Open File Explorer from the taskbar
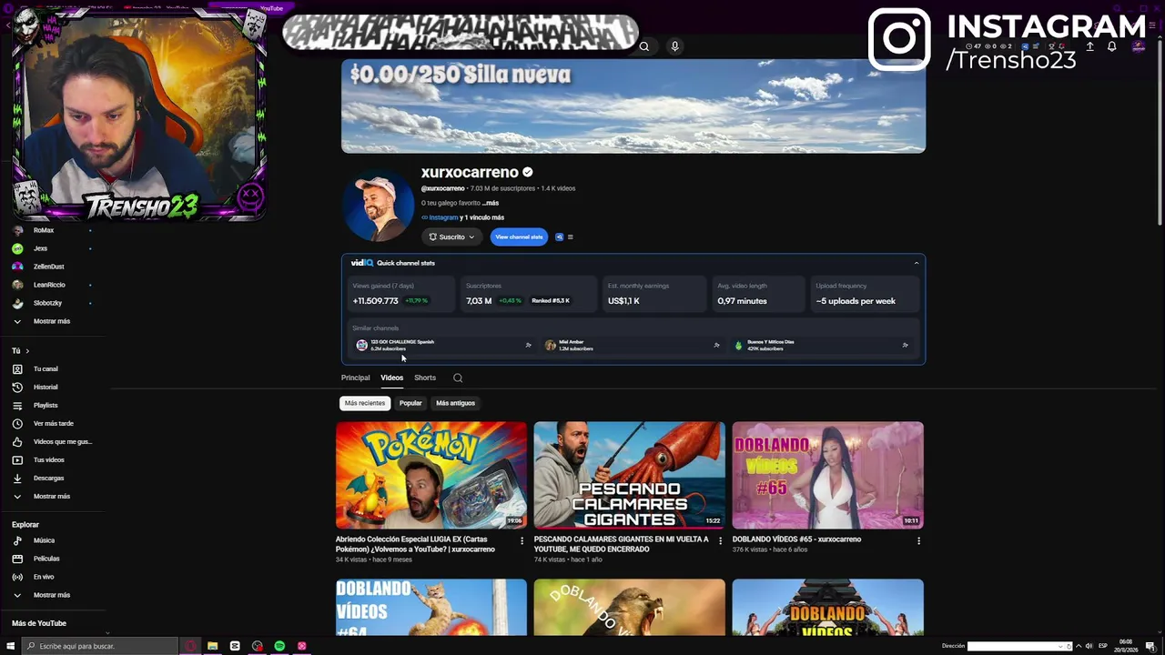The image size is (1165, 655). pyautogui.click(x=213, y=646)
